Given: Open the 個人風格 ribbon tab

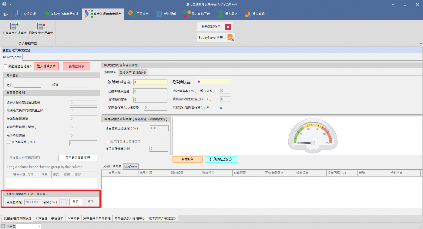Looking at the screenshot, I should point(227,14).
